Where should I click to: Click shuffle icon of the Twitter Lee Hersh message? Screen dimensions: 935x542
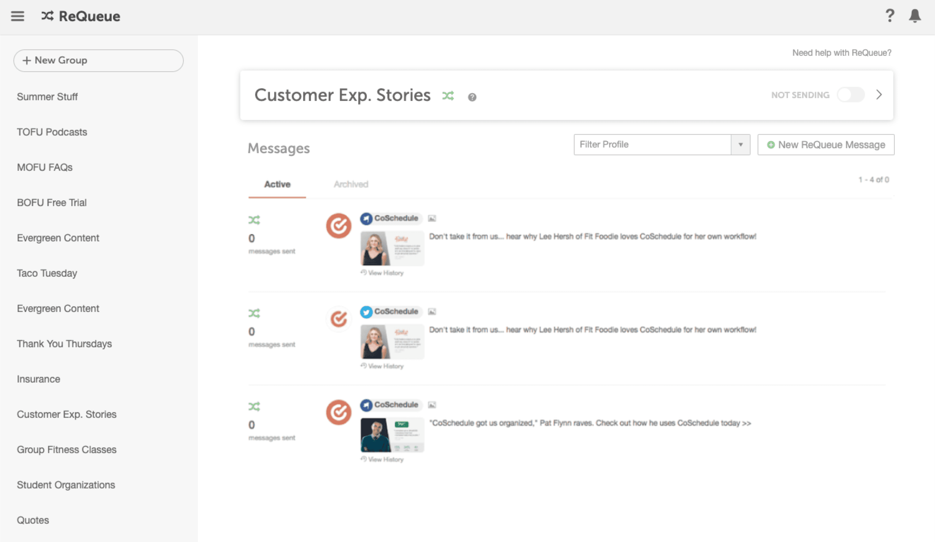254,313
